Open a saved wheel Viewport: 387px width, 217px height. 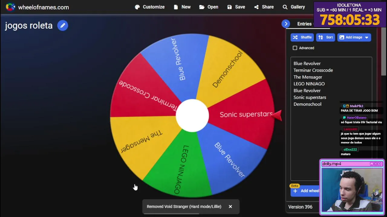click(209, 7)
